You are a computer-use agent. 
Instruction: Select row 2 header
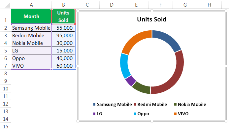(x=5, y=28)
